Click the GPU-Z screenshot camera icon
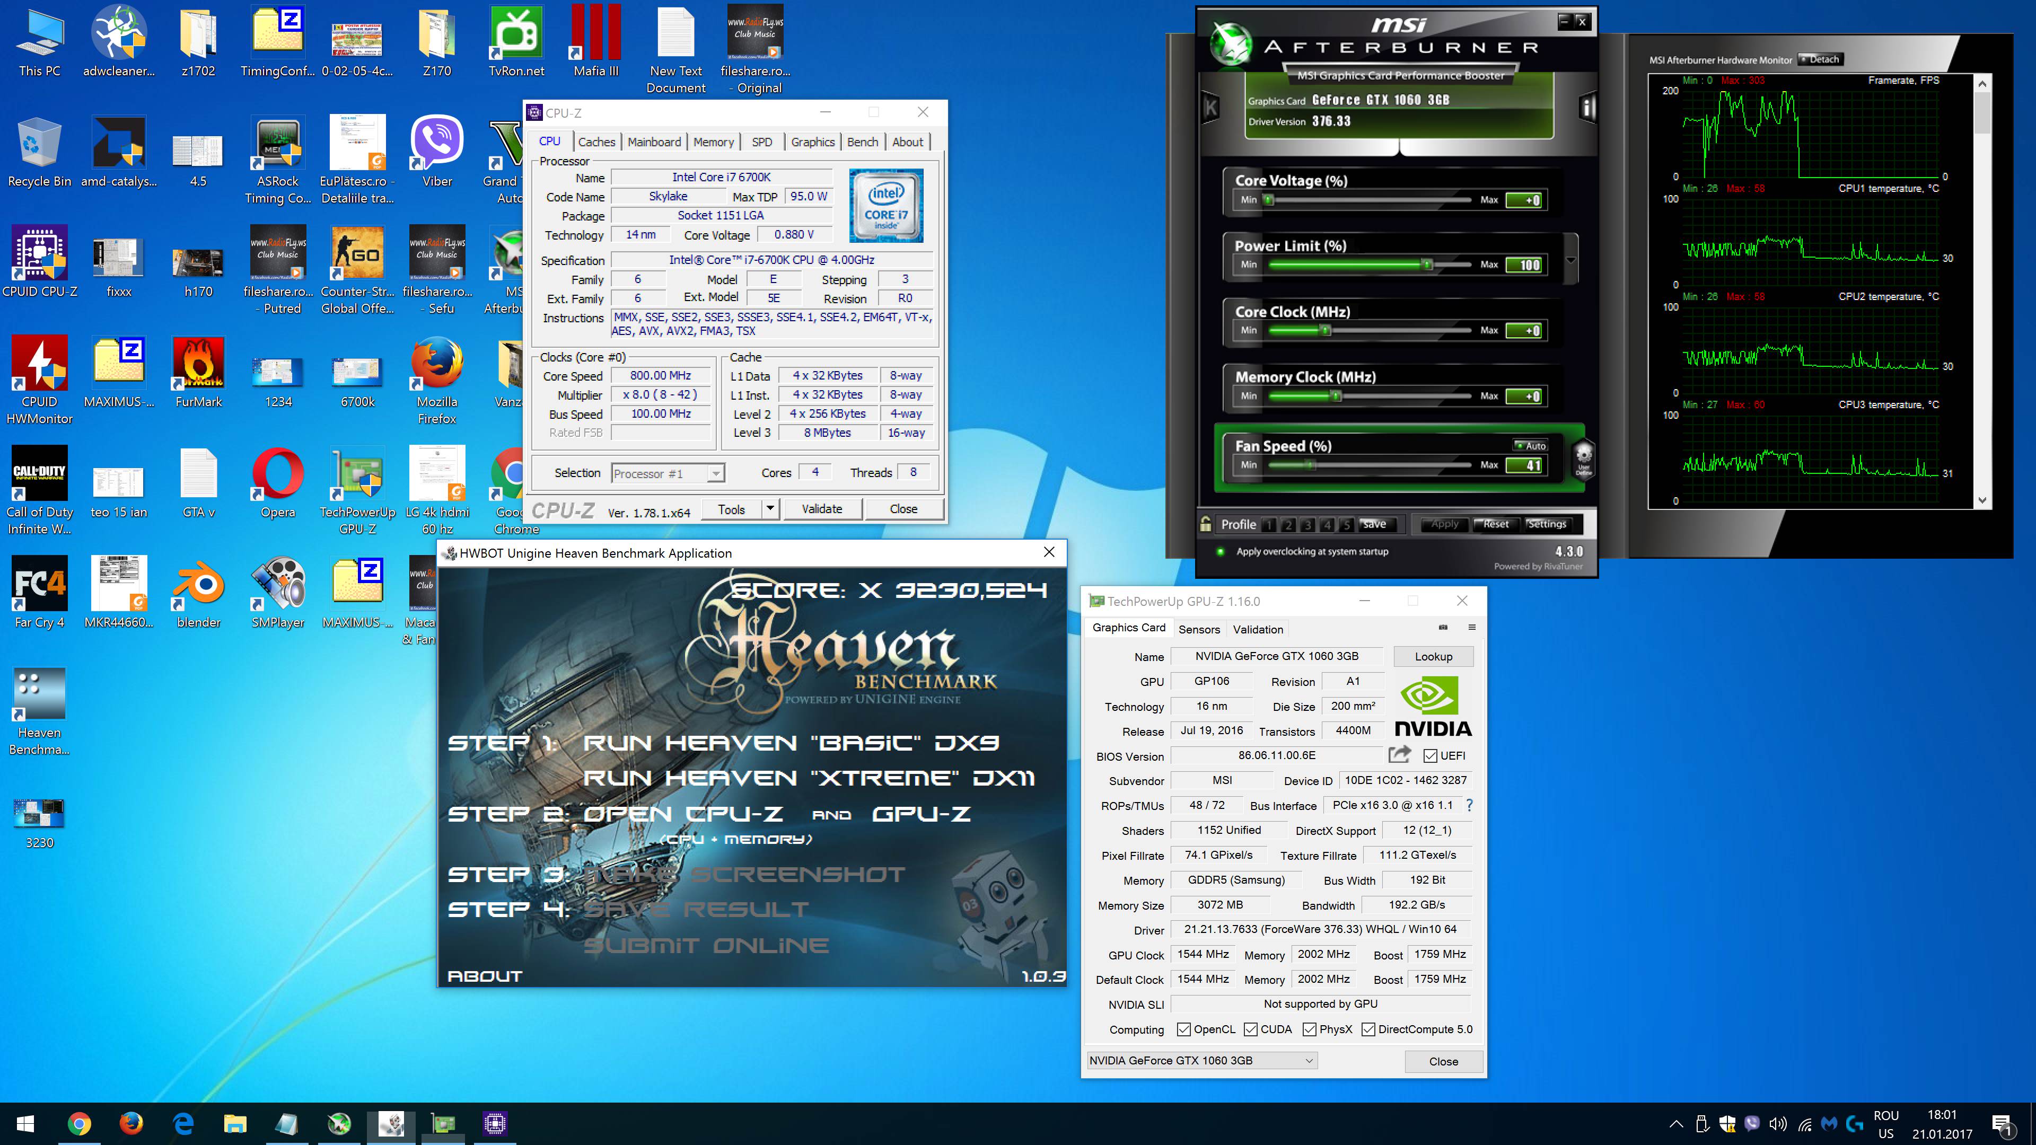Image resolution: width=2036 pixels, height=1145 pixels. point(1443,628)
